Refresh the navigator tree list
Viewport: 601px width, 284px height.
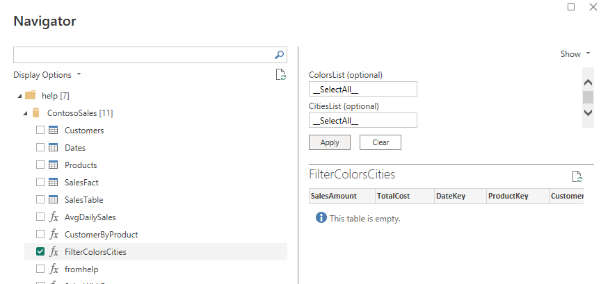click(280, 75)
